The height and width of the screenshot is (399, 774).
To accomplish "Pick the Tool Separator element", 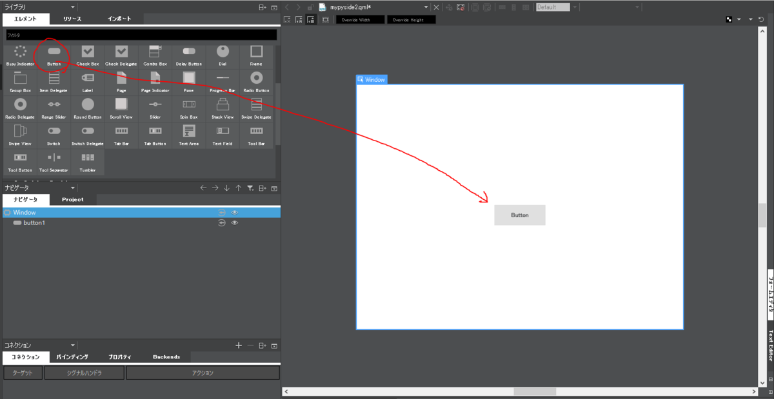I will coord(54,162).
